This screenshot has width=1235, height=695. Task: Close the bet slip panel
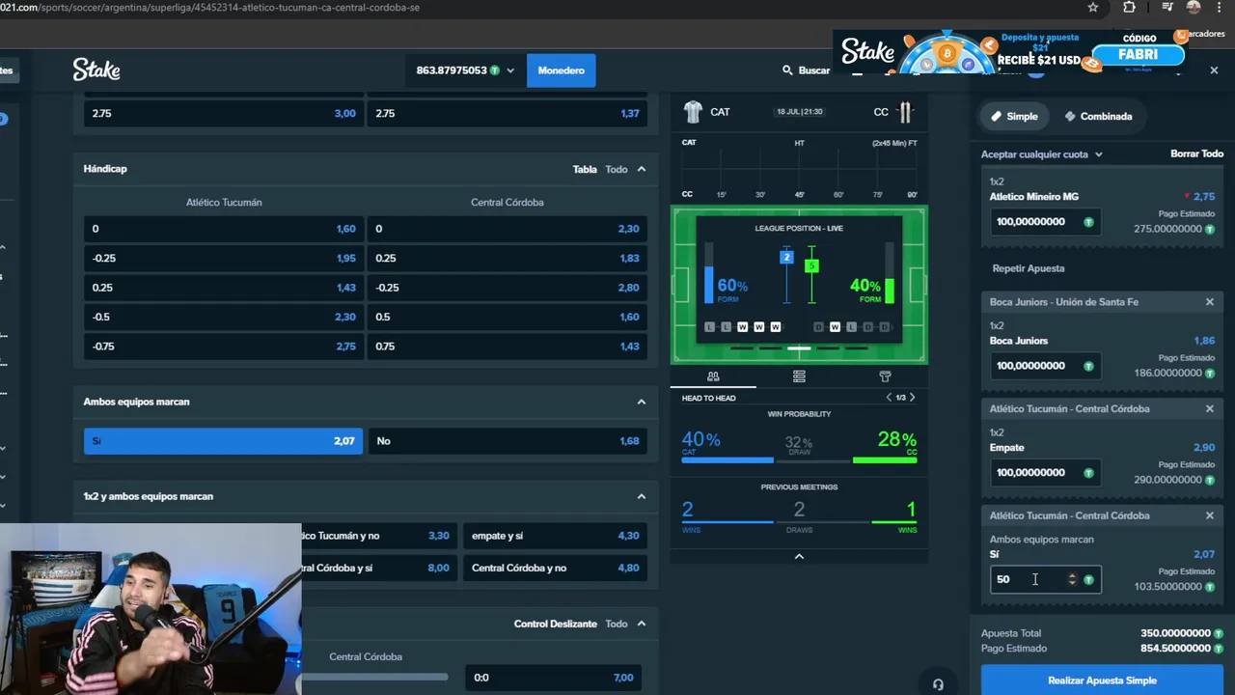[x=1214, y=70]
